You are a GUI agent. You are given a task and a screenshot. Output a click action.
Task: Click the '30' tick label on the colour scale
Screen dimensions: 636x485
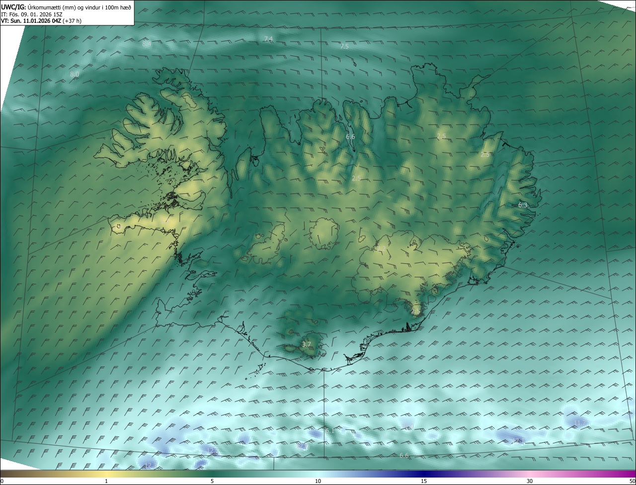click(x=530, y=481)
